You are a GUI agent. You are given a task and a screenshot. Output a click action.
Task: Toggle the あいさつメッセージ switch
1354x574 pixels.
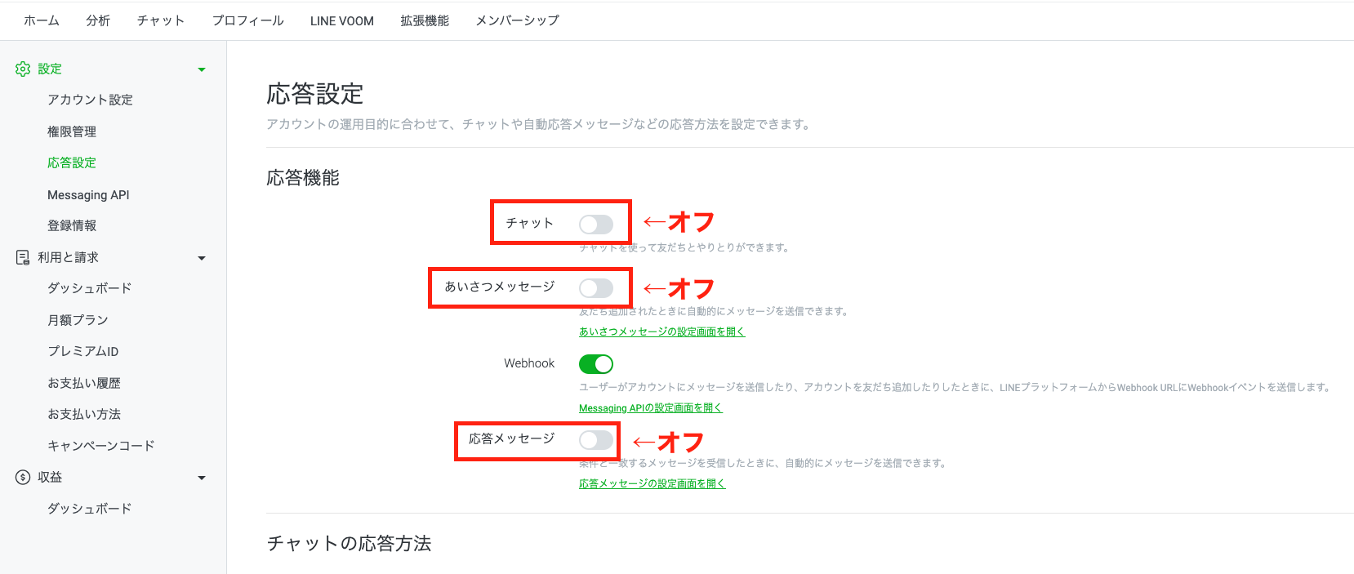tap(595, 288)
